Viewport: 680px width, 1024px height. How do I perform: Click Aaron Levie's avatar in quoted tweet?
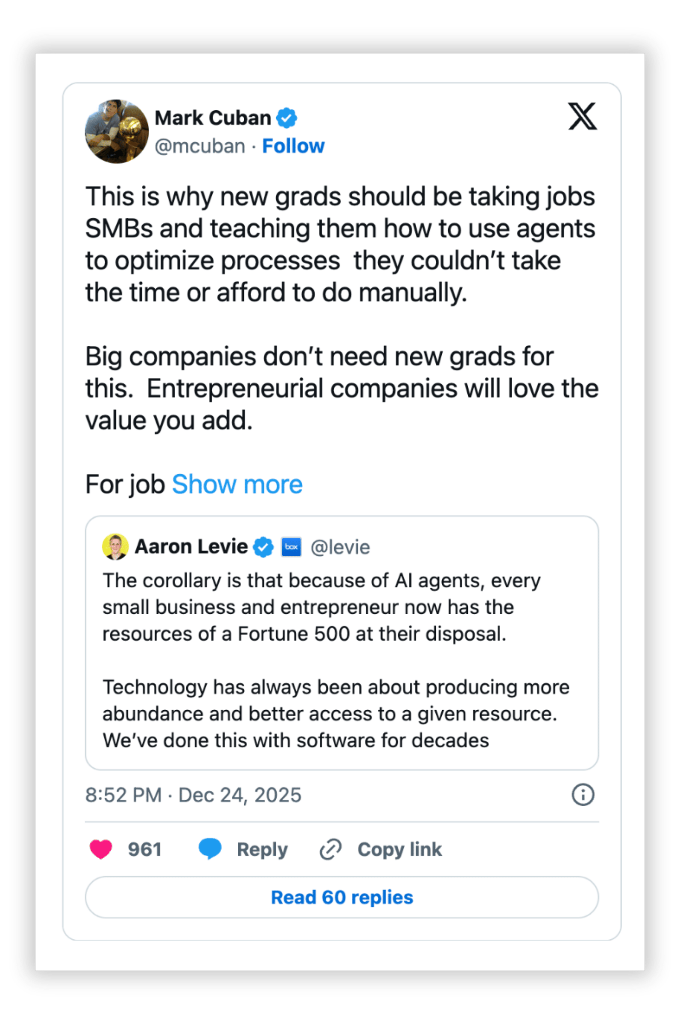[115, 546]
